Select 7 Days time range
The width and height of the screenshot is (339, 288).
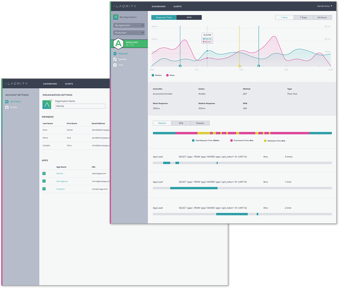tap(303, 18)
